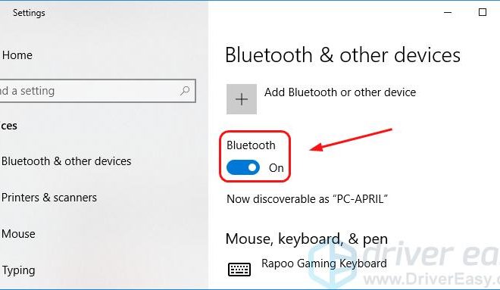Click the keyboard icon beside Rapoo Gaming Keyboard
The image size is (500, 290).
pyautogui.click(x=239, y=270)
